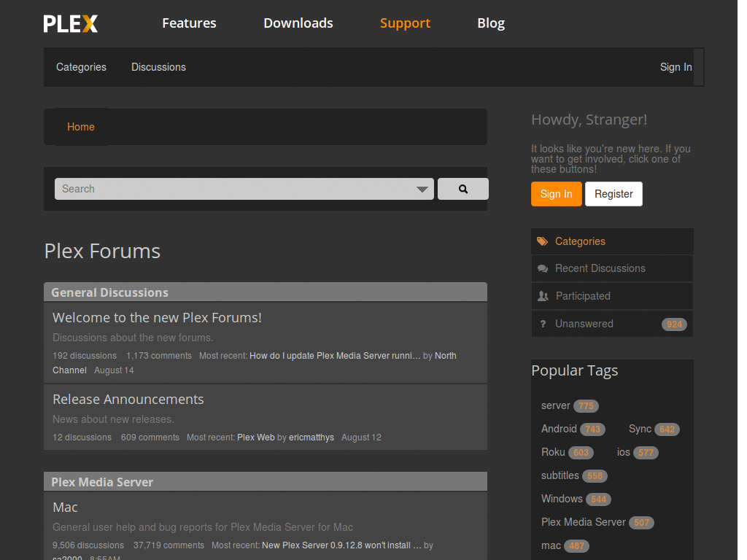View the ericmatthys user profile
747x560 pixels.
coord(311,437)
